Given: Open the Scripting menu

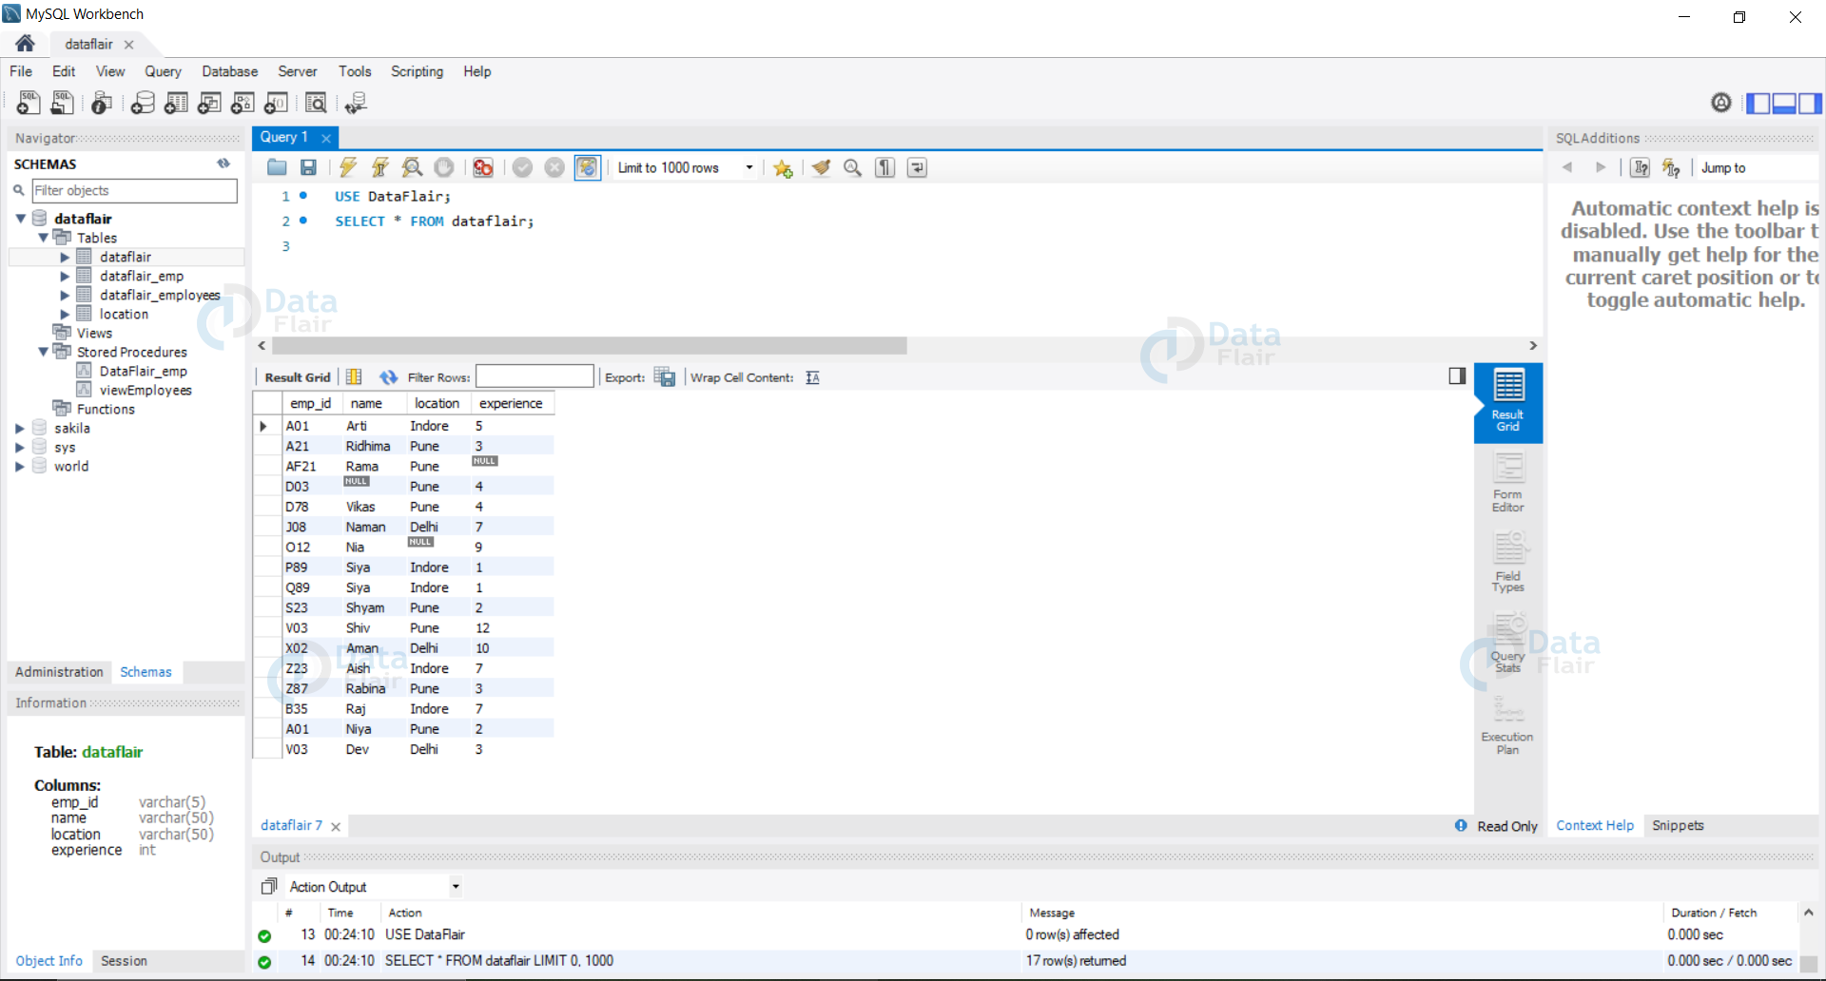Looking at the screenshot, I should (417, 71).
